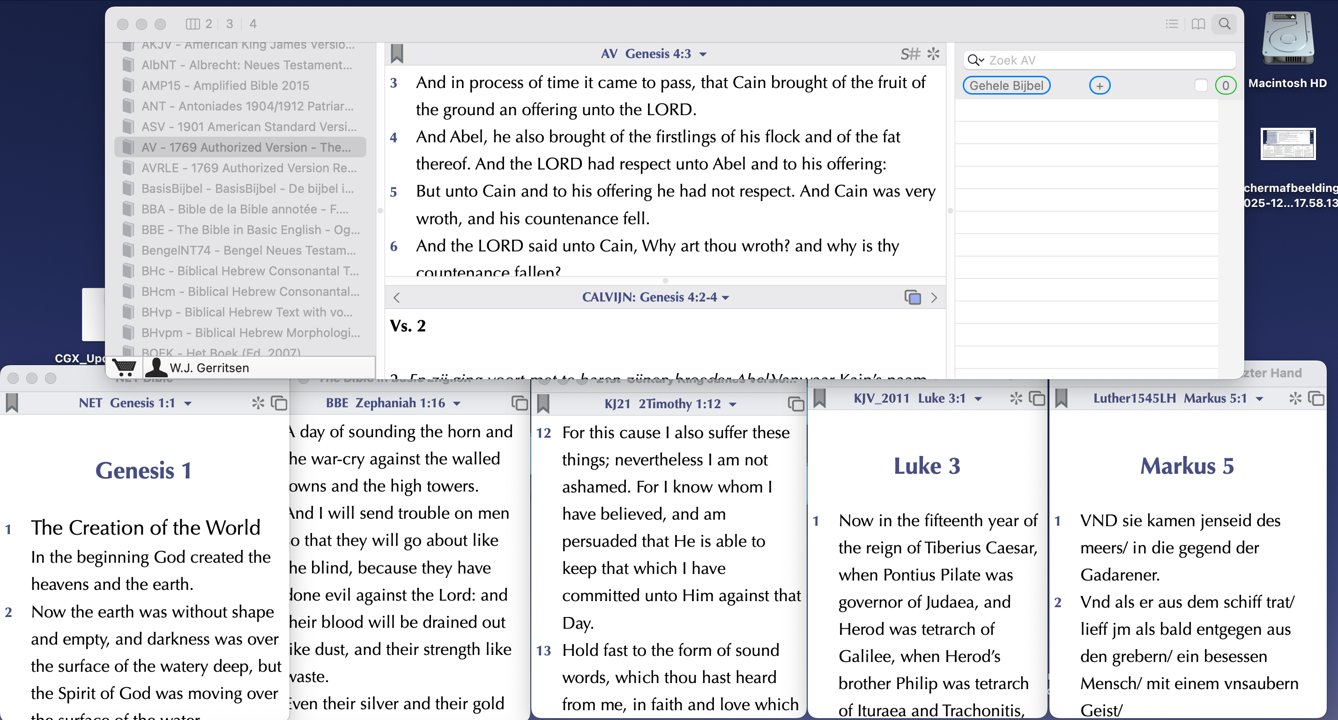Open the book reading view toolbar icon
Screen dimensions: 1338x720
pos(1198,24)
